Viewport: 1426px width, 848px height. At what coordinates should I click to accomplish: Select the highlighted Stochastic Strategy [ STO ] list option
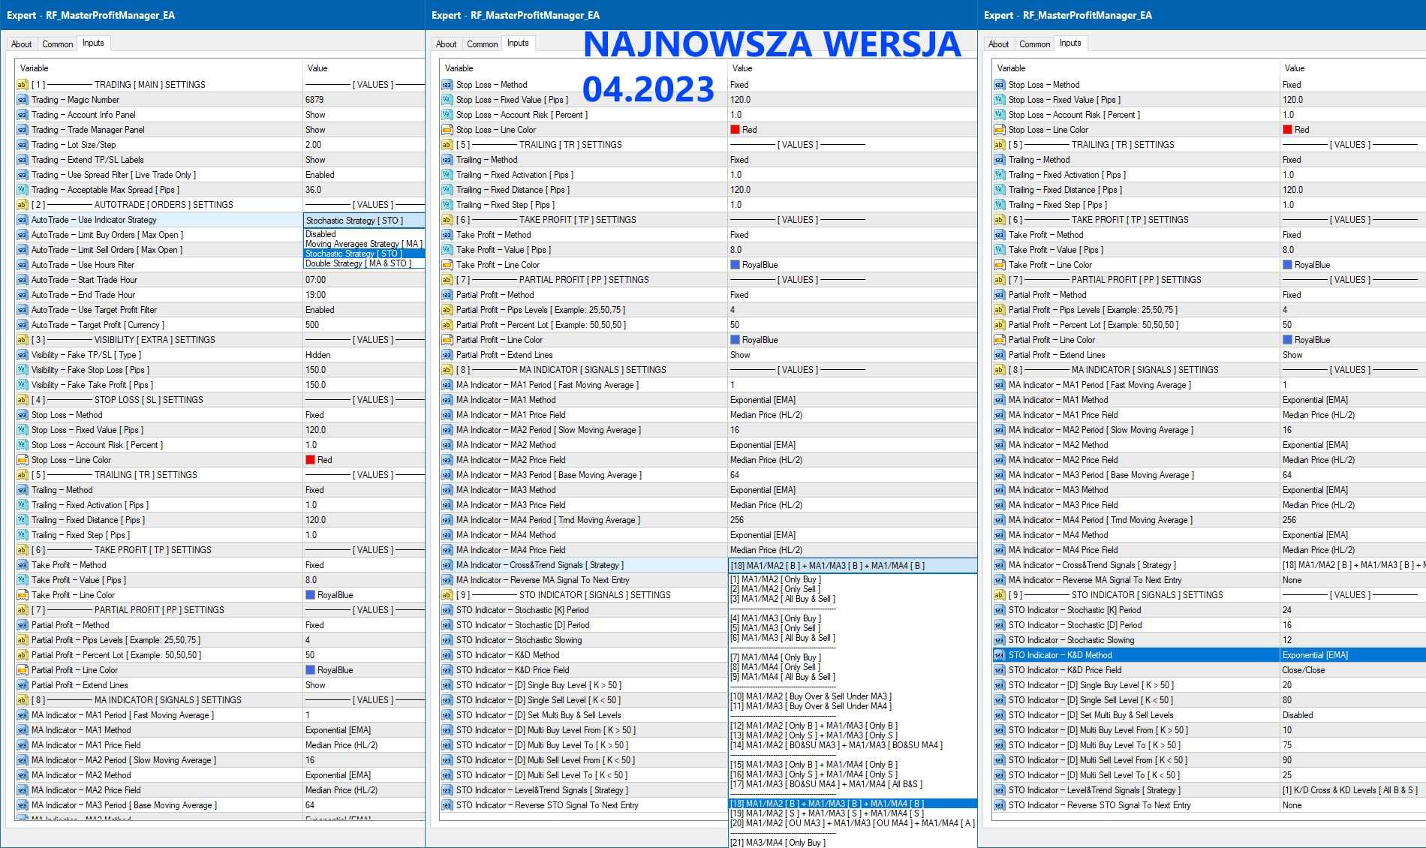(364, 254)
